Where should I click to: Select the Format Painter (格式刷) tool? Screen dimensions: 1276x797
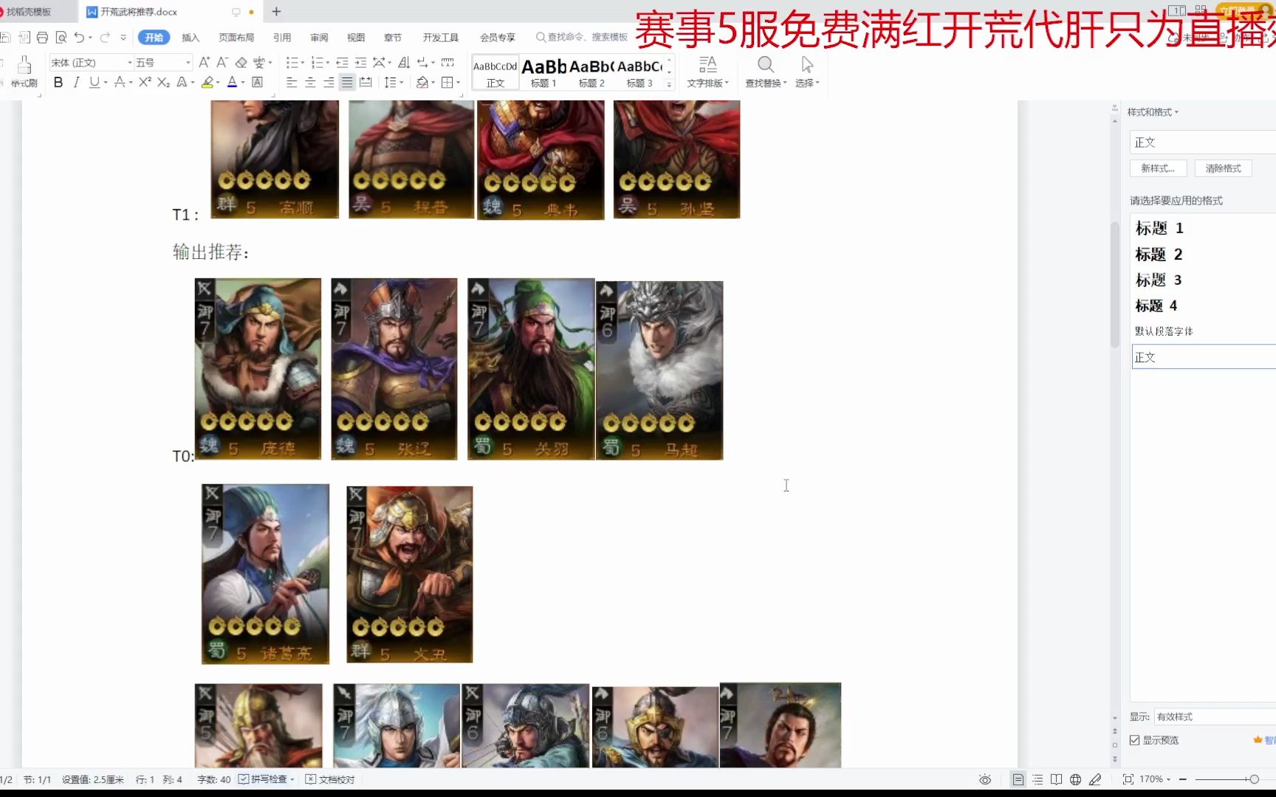tap(24, 72)
